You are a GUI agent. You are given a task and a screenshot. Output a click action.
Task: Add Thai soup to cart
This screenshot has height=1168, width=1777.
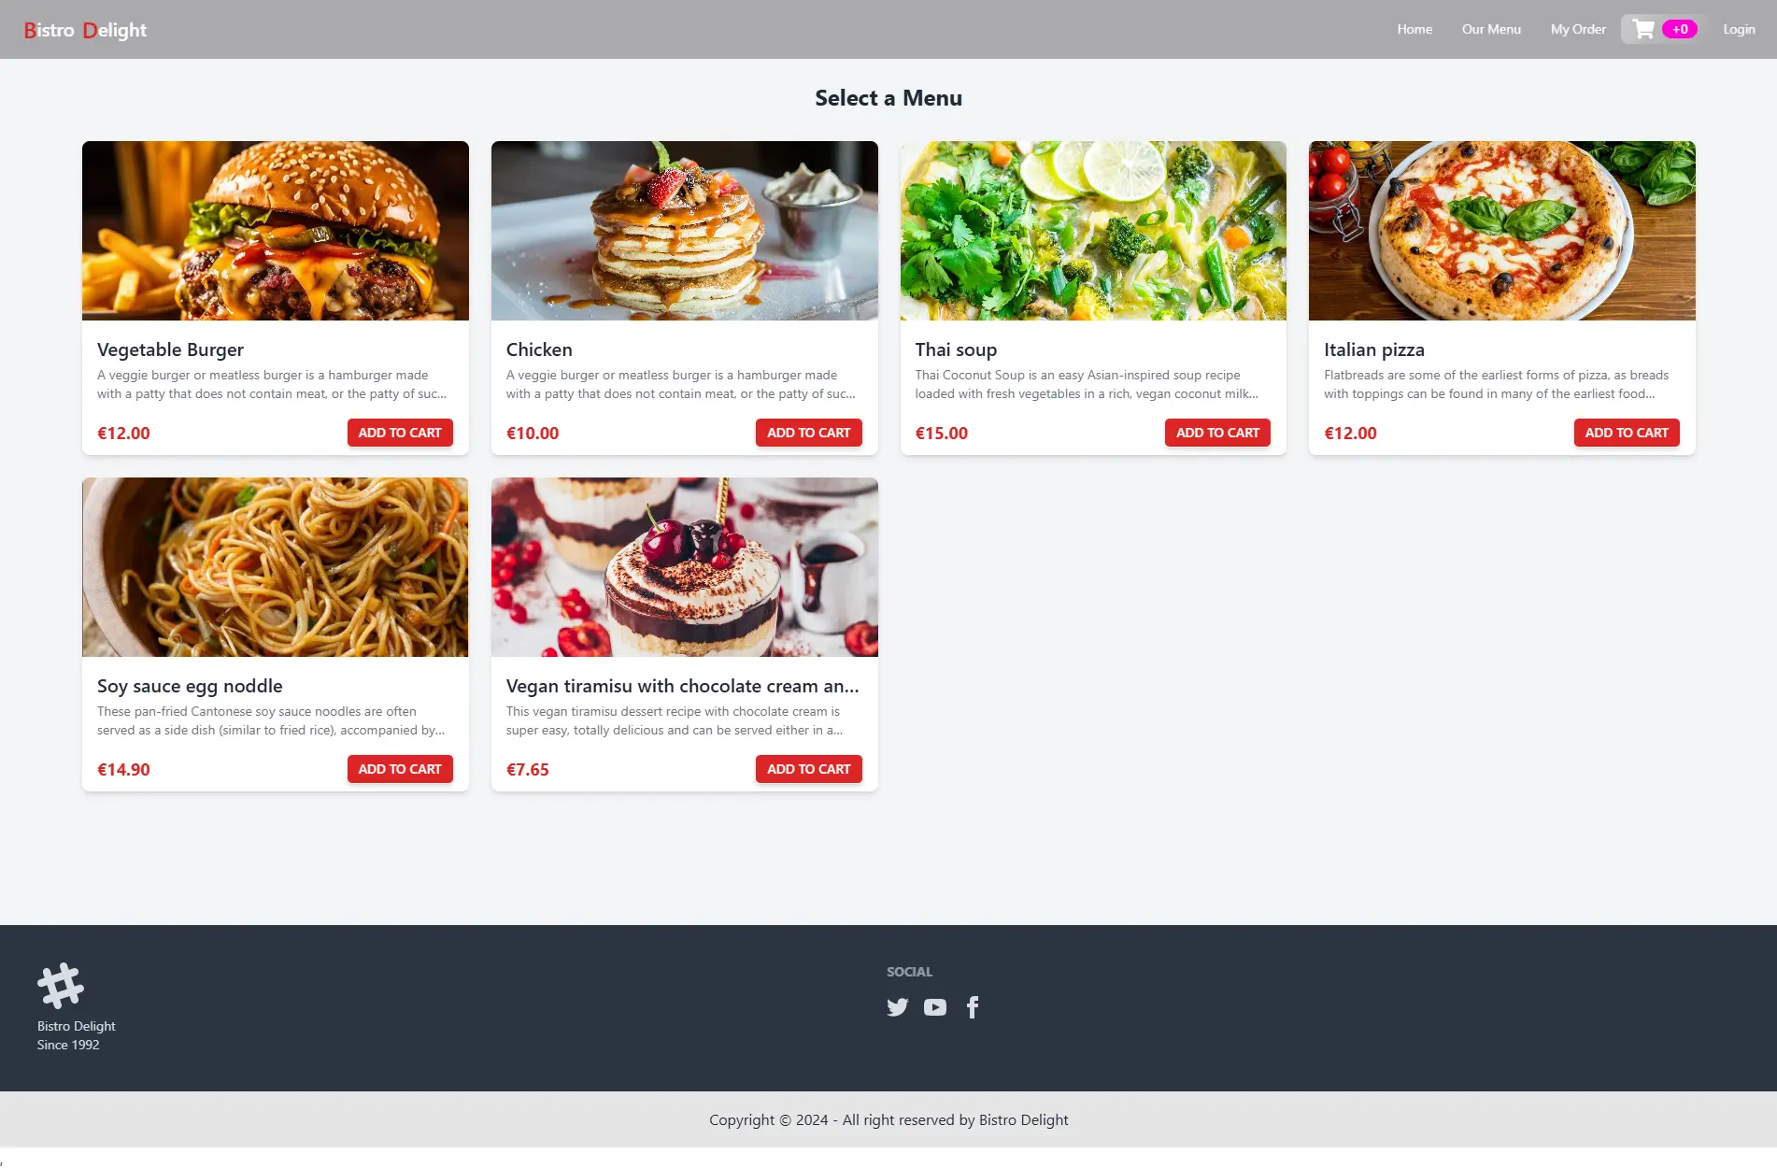pos(1217,433)
